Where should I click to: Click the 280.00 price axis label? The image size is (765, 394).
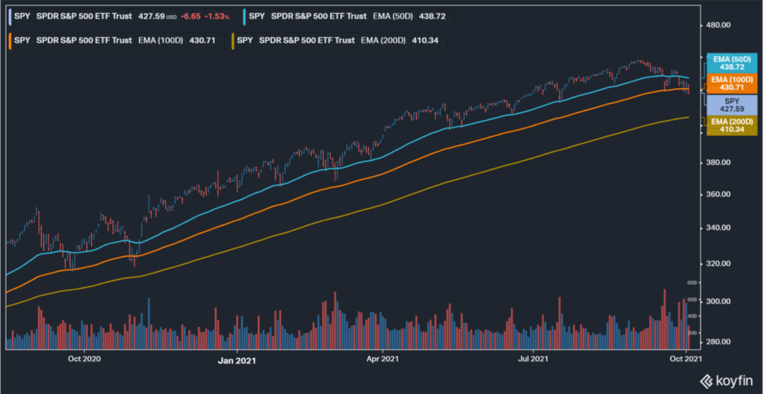pyautogui.click(x=719, y=341)
